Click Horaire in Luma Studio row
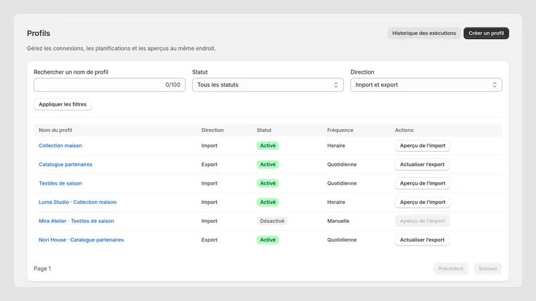The image size is (536, 301). click(x=336, y=202)
